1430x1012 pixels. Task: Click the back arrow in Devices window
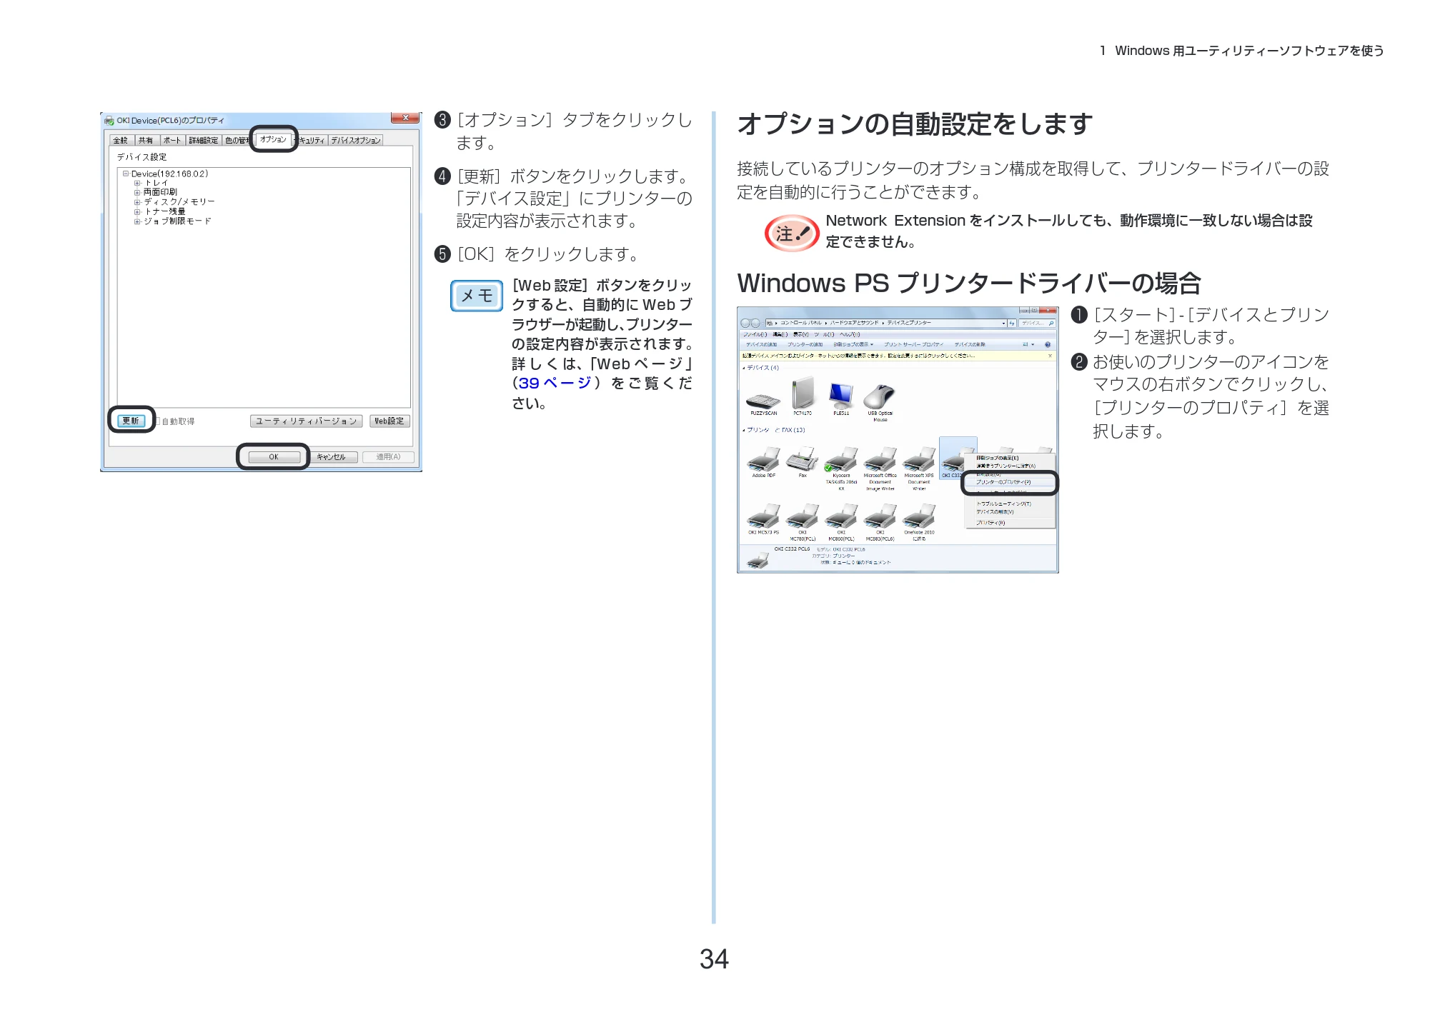745,323
